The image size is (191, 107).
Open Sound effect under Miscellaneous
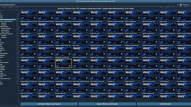click(x=5, y=30)
